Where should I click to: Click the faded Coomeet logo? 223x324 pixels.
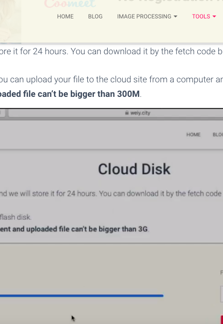click(x=70, y=3)
